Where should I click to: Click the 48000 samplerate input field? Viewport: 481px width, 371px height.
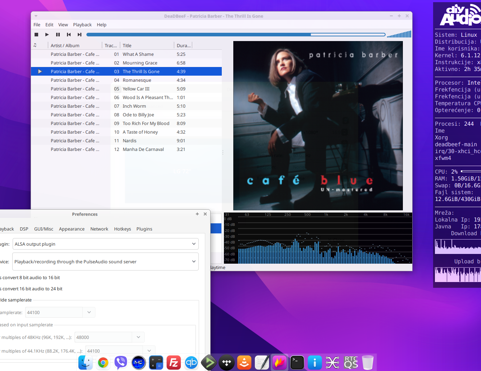pyautogui.click(x=103, y=337)
